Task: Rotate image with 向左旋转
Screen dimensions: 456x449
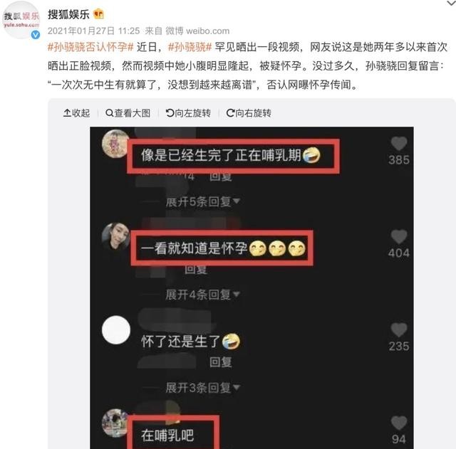Action: [x=188, y=113]
